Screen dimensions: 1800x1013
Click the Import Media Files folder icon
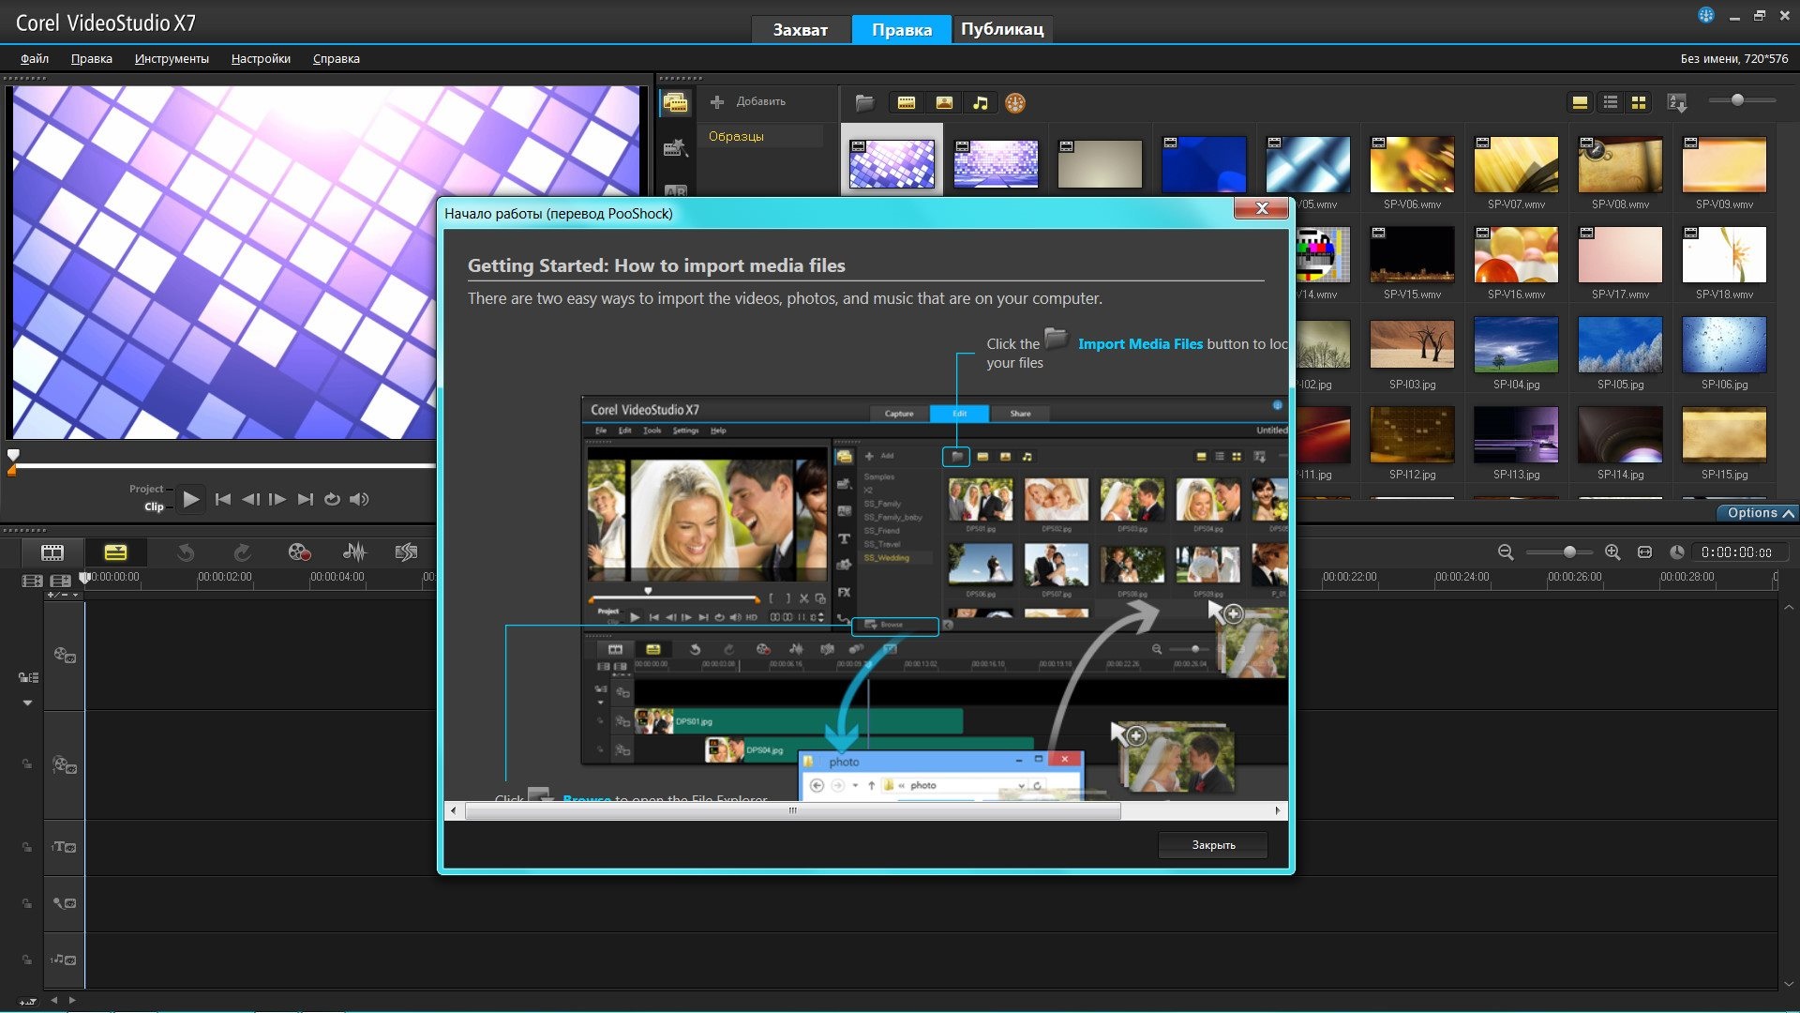pyautogui.click(x=864, y=103)
